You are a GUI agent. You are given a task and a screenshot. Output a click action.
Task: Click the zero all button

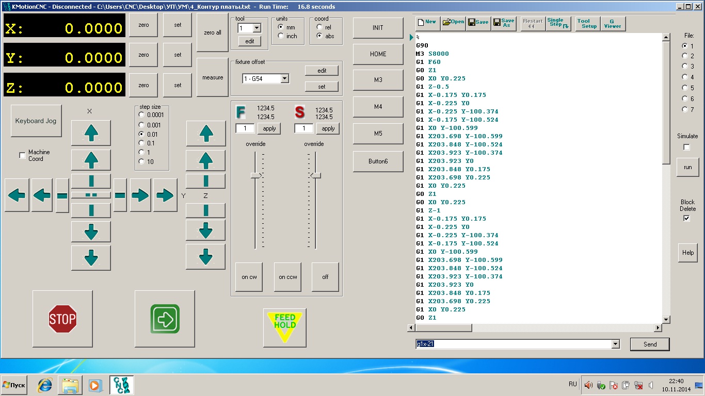(213, 32)
